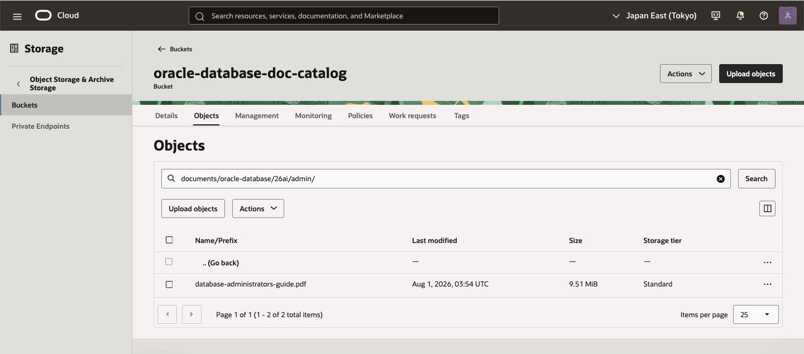Open the Cloud Shell developer tools icon
The image size is (804, 354).
coord(716,16)
